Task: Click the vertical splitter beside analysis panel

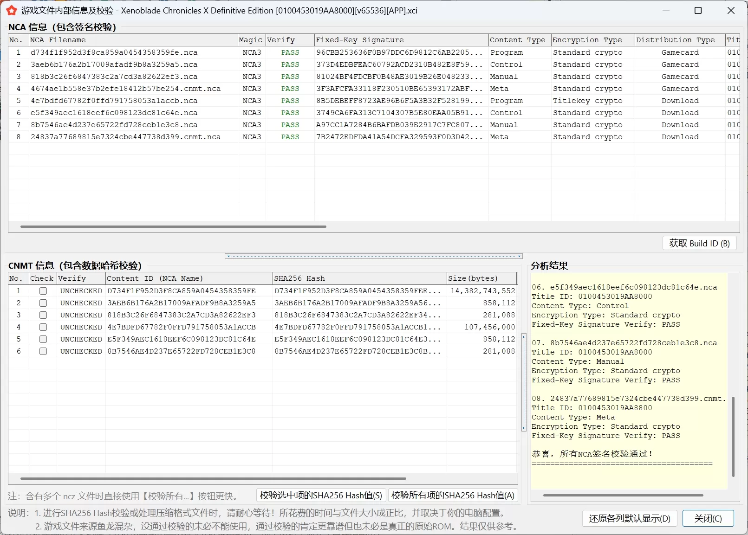Action: click(x=524, y=382)
